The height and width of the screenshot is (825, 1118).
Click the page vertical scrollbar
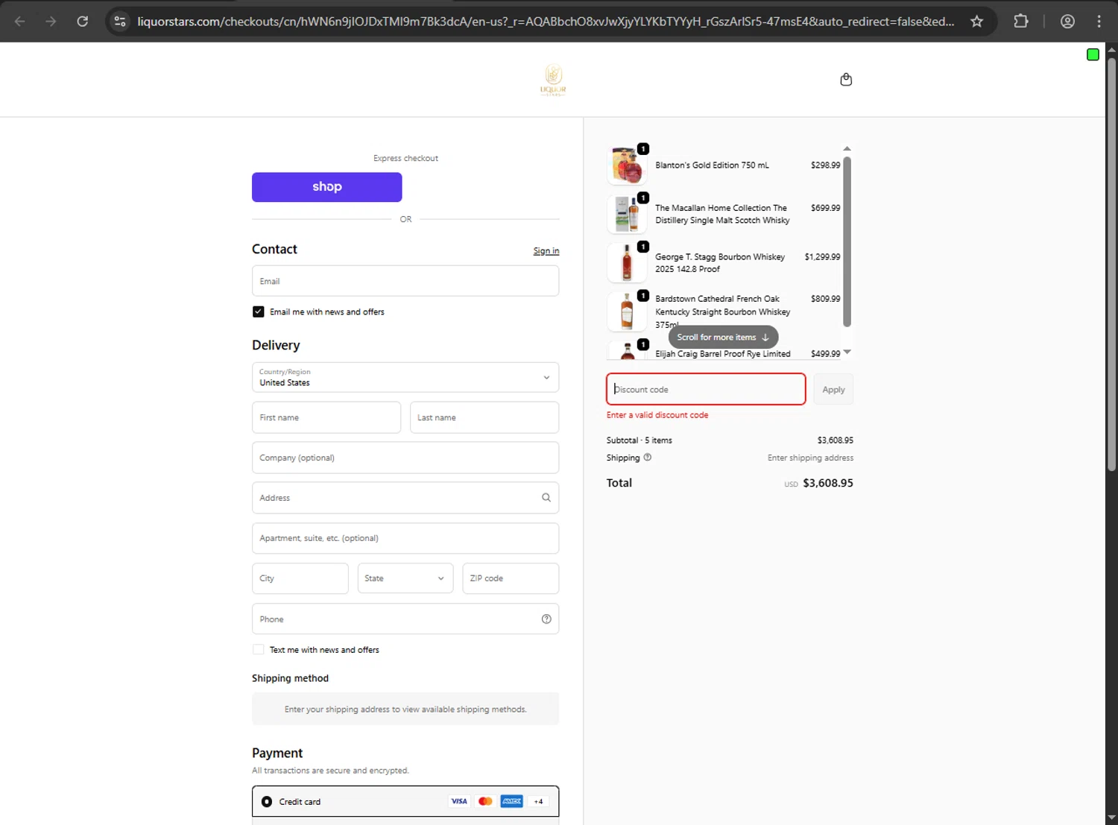tap(1111, 265)
